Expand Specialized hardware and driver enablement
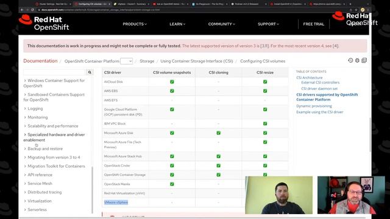The height and width of the screenshot is (219, 390). (x=54, y=137)
